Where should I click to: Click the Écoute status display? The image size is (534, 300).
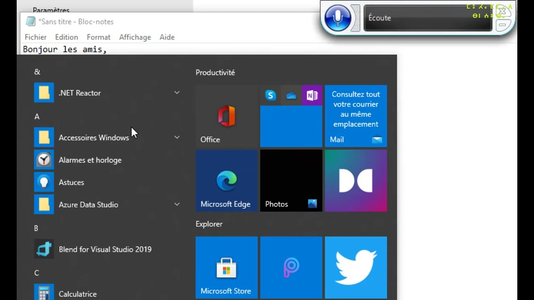[428, 18]
